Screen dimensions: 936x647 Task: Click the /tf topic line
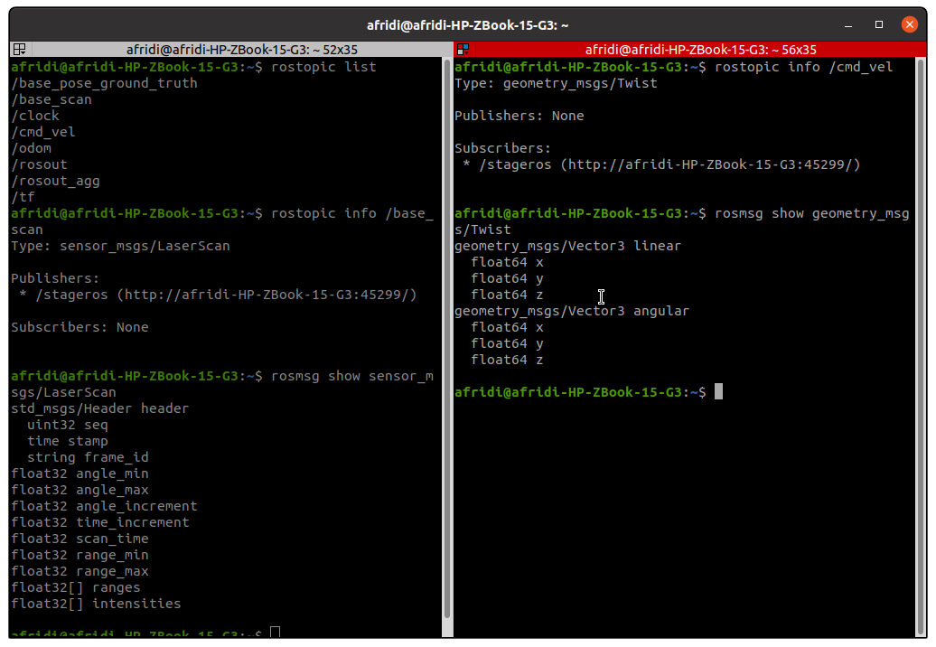pos(23,196)
